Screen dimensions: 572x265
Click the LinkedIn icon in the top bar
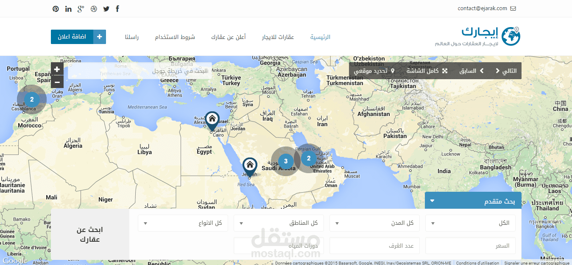coord(68,8)
